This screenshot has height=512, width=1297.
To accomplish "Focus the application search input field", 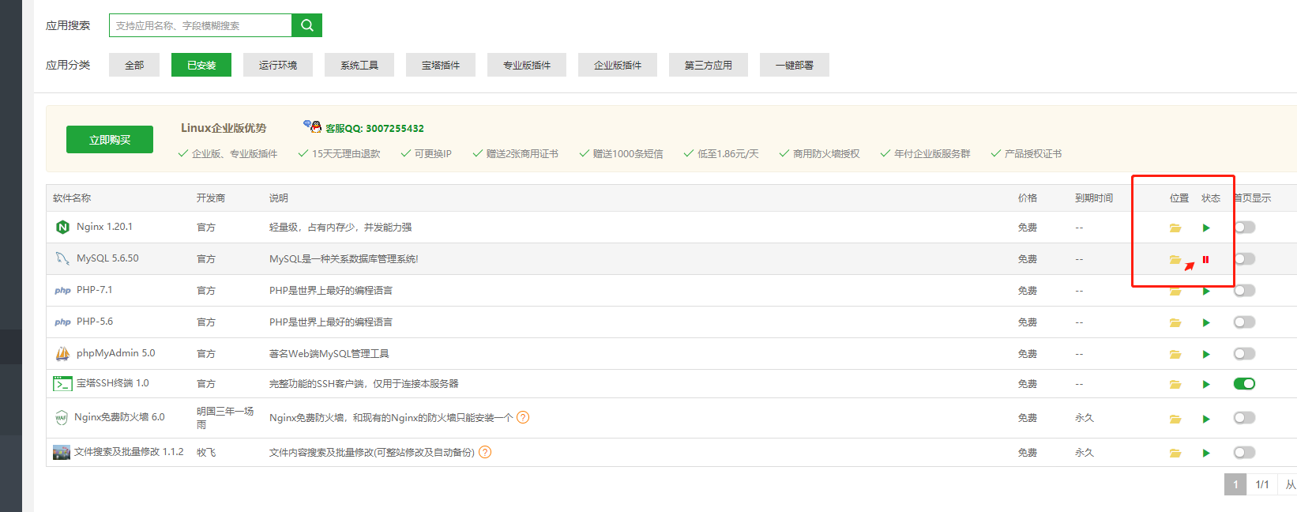I will tap(201, 25).
